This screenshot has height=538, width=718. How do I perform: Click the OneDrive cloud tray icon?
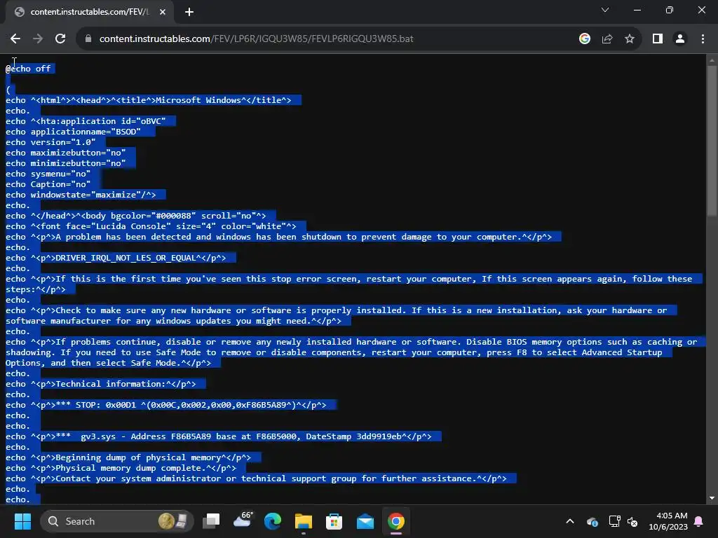[592, 521]
